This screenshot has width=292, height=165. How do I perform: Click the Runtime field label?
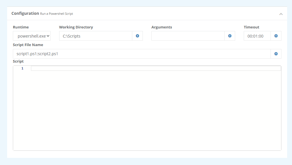pos(21,27)
